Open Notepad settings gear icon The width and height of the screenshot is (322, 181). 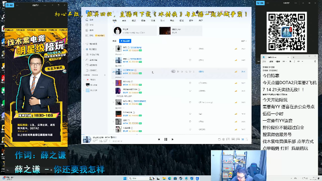pos(315,62)
